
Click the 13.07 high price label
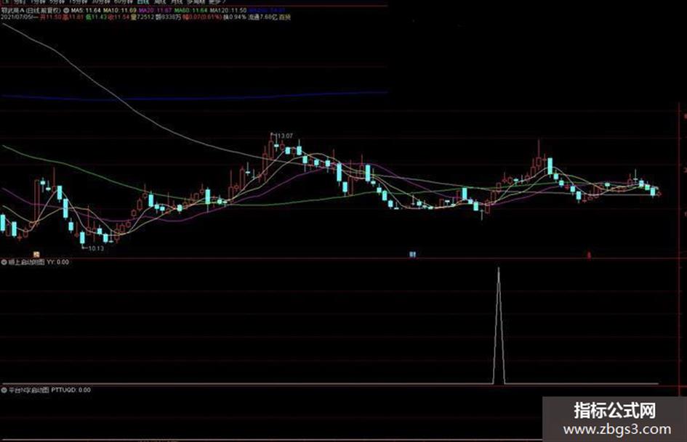tap(285, 136)
